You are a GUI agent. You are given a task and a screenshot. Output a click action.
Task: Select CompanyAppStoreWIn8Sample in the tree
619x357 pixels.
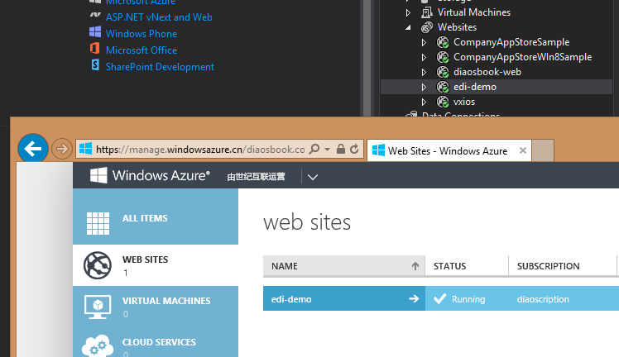point(522,57)
